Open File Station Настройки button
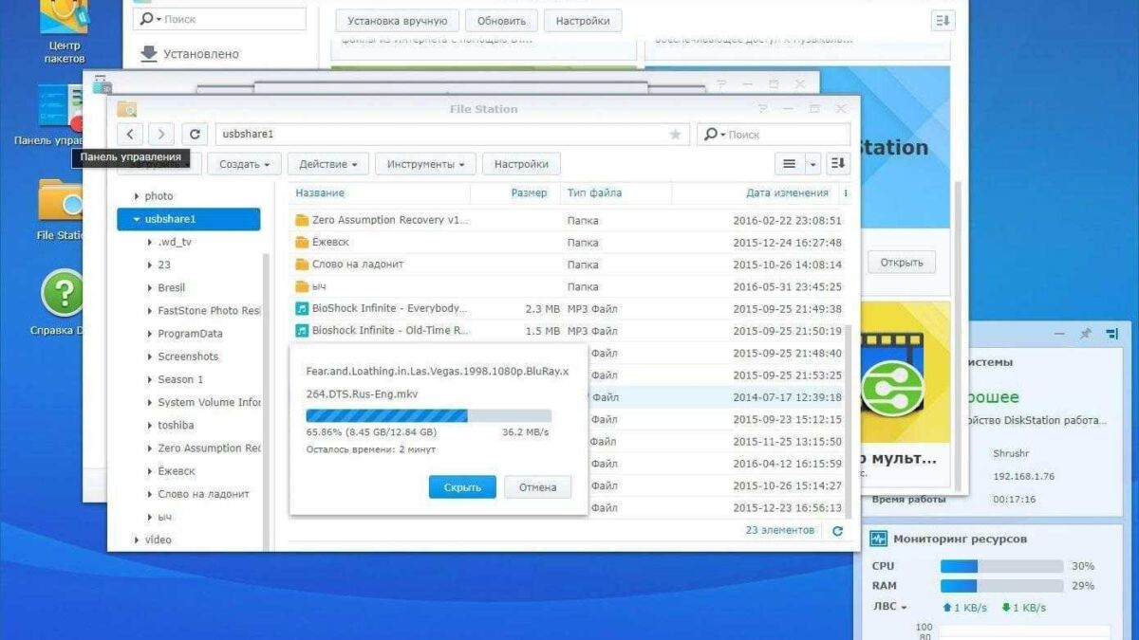This screenshot has width=1139, height=640. pyautogui.click(x=521, y=164)
